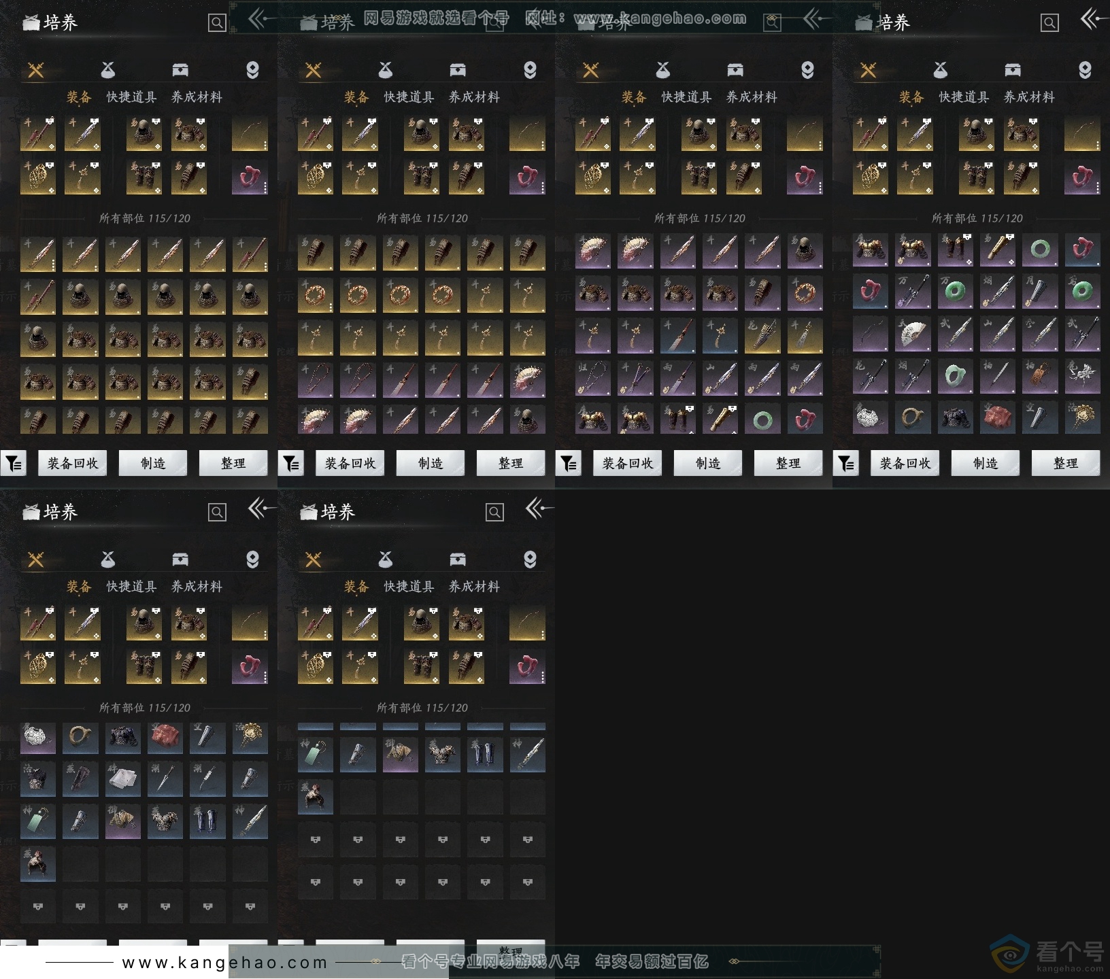
Task: Select white folding fan in top-right panel
Action: point(913,333)
